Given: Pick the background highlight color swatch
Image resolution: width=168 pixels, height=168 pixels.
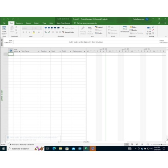Looking at the screenshot, I should point(34,32).
